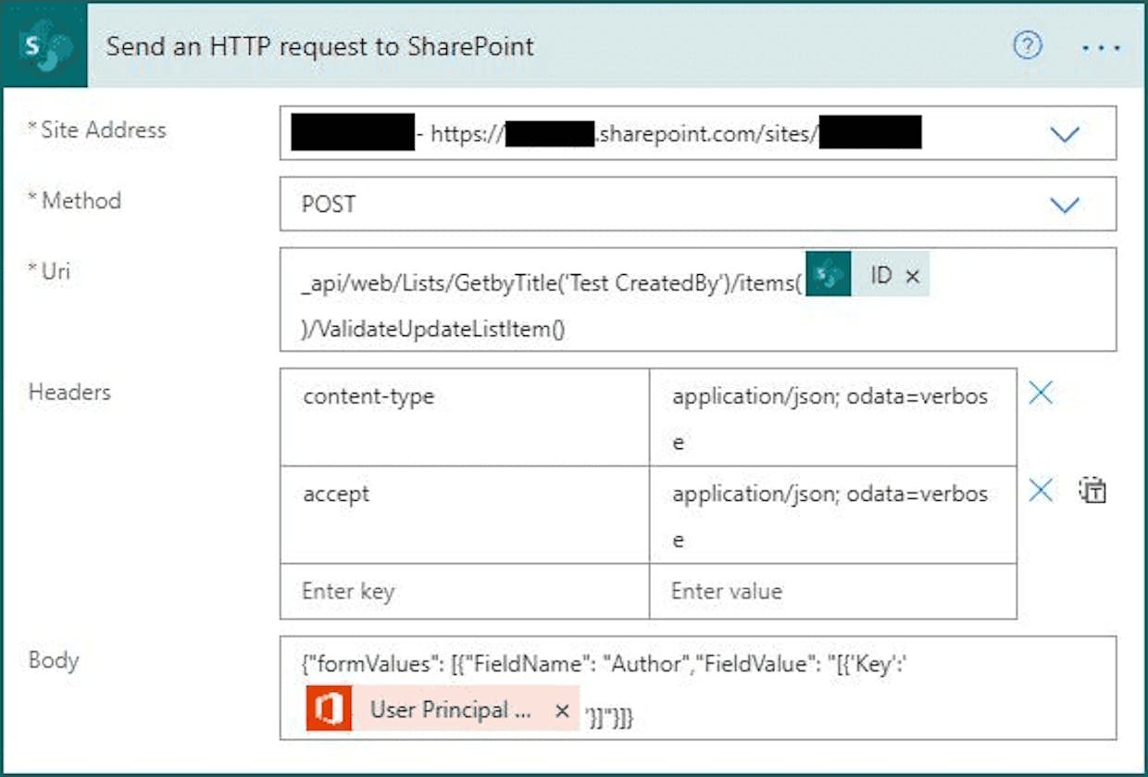Edit the content-type header value

(x=833, y=418)
